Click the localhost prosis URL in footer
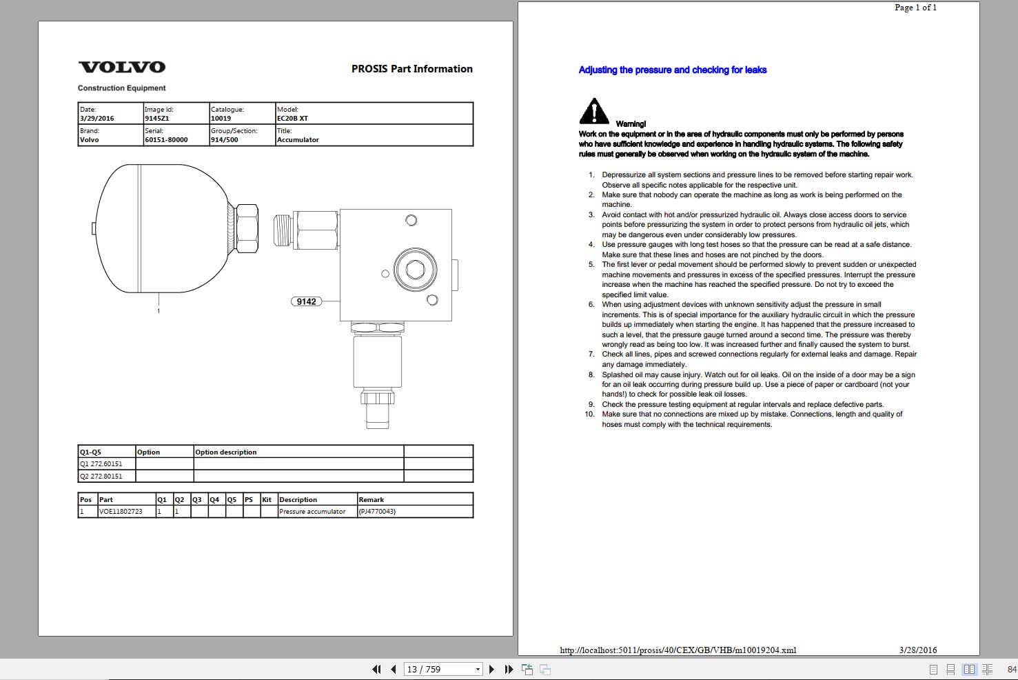 point(678,650)
